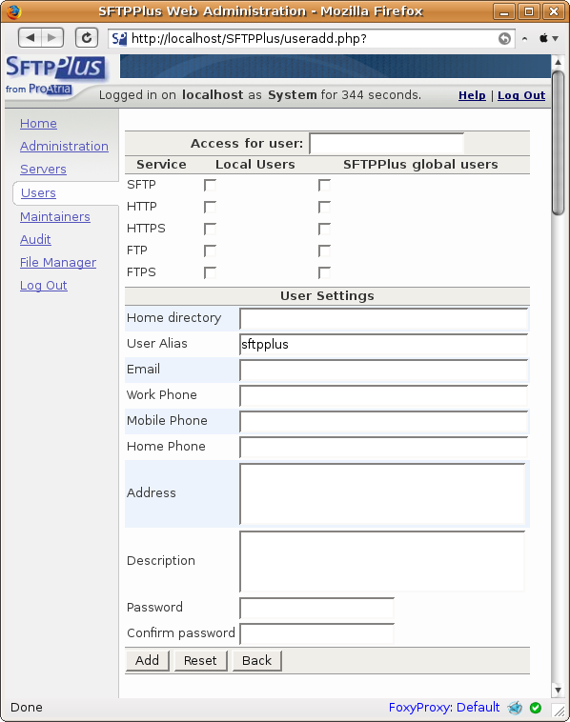Open the Apple icon toolbar dropdown
Screen dimensions: 570x722
point(549,39)
